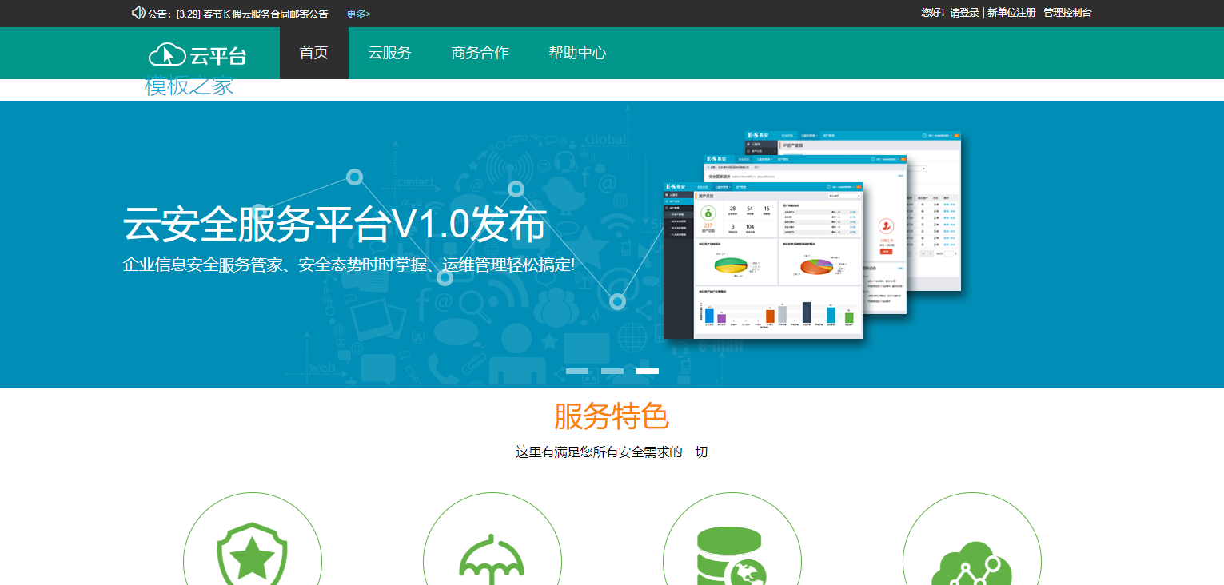Click the 更多> announcements link

(x=358, y=14)
